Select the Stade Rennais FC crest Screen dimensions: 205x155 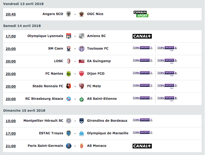click(x=69, y=86)
